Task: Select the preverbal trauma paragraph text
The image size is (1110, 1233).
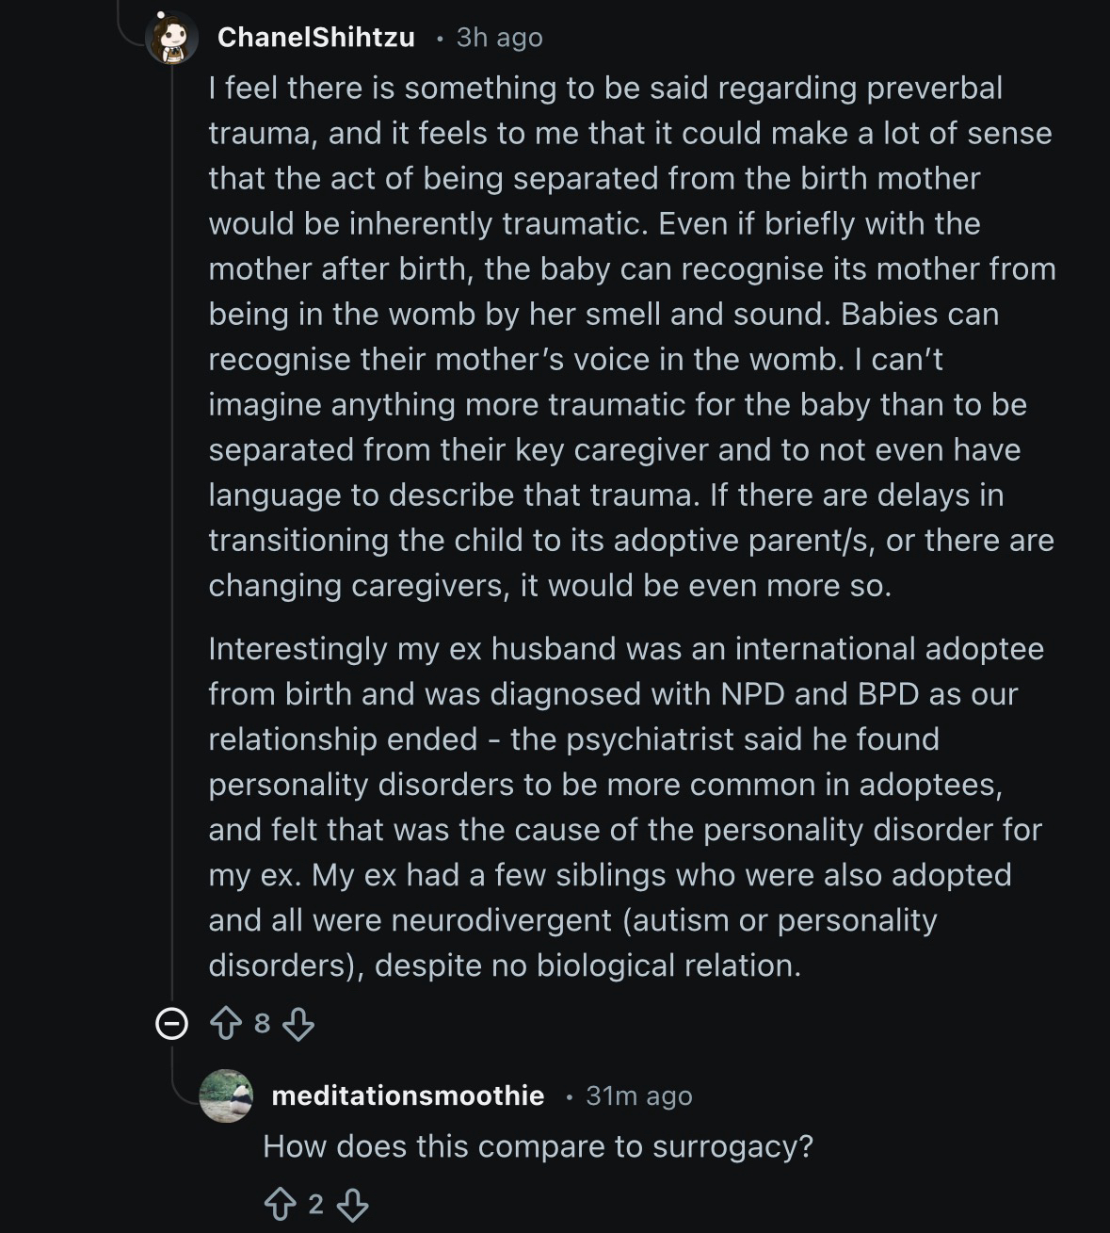Action: (x=631, y=336)
